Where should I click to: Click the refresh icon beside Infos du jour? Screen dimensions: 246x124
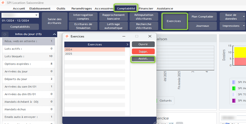pos(5,35)
